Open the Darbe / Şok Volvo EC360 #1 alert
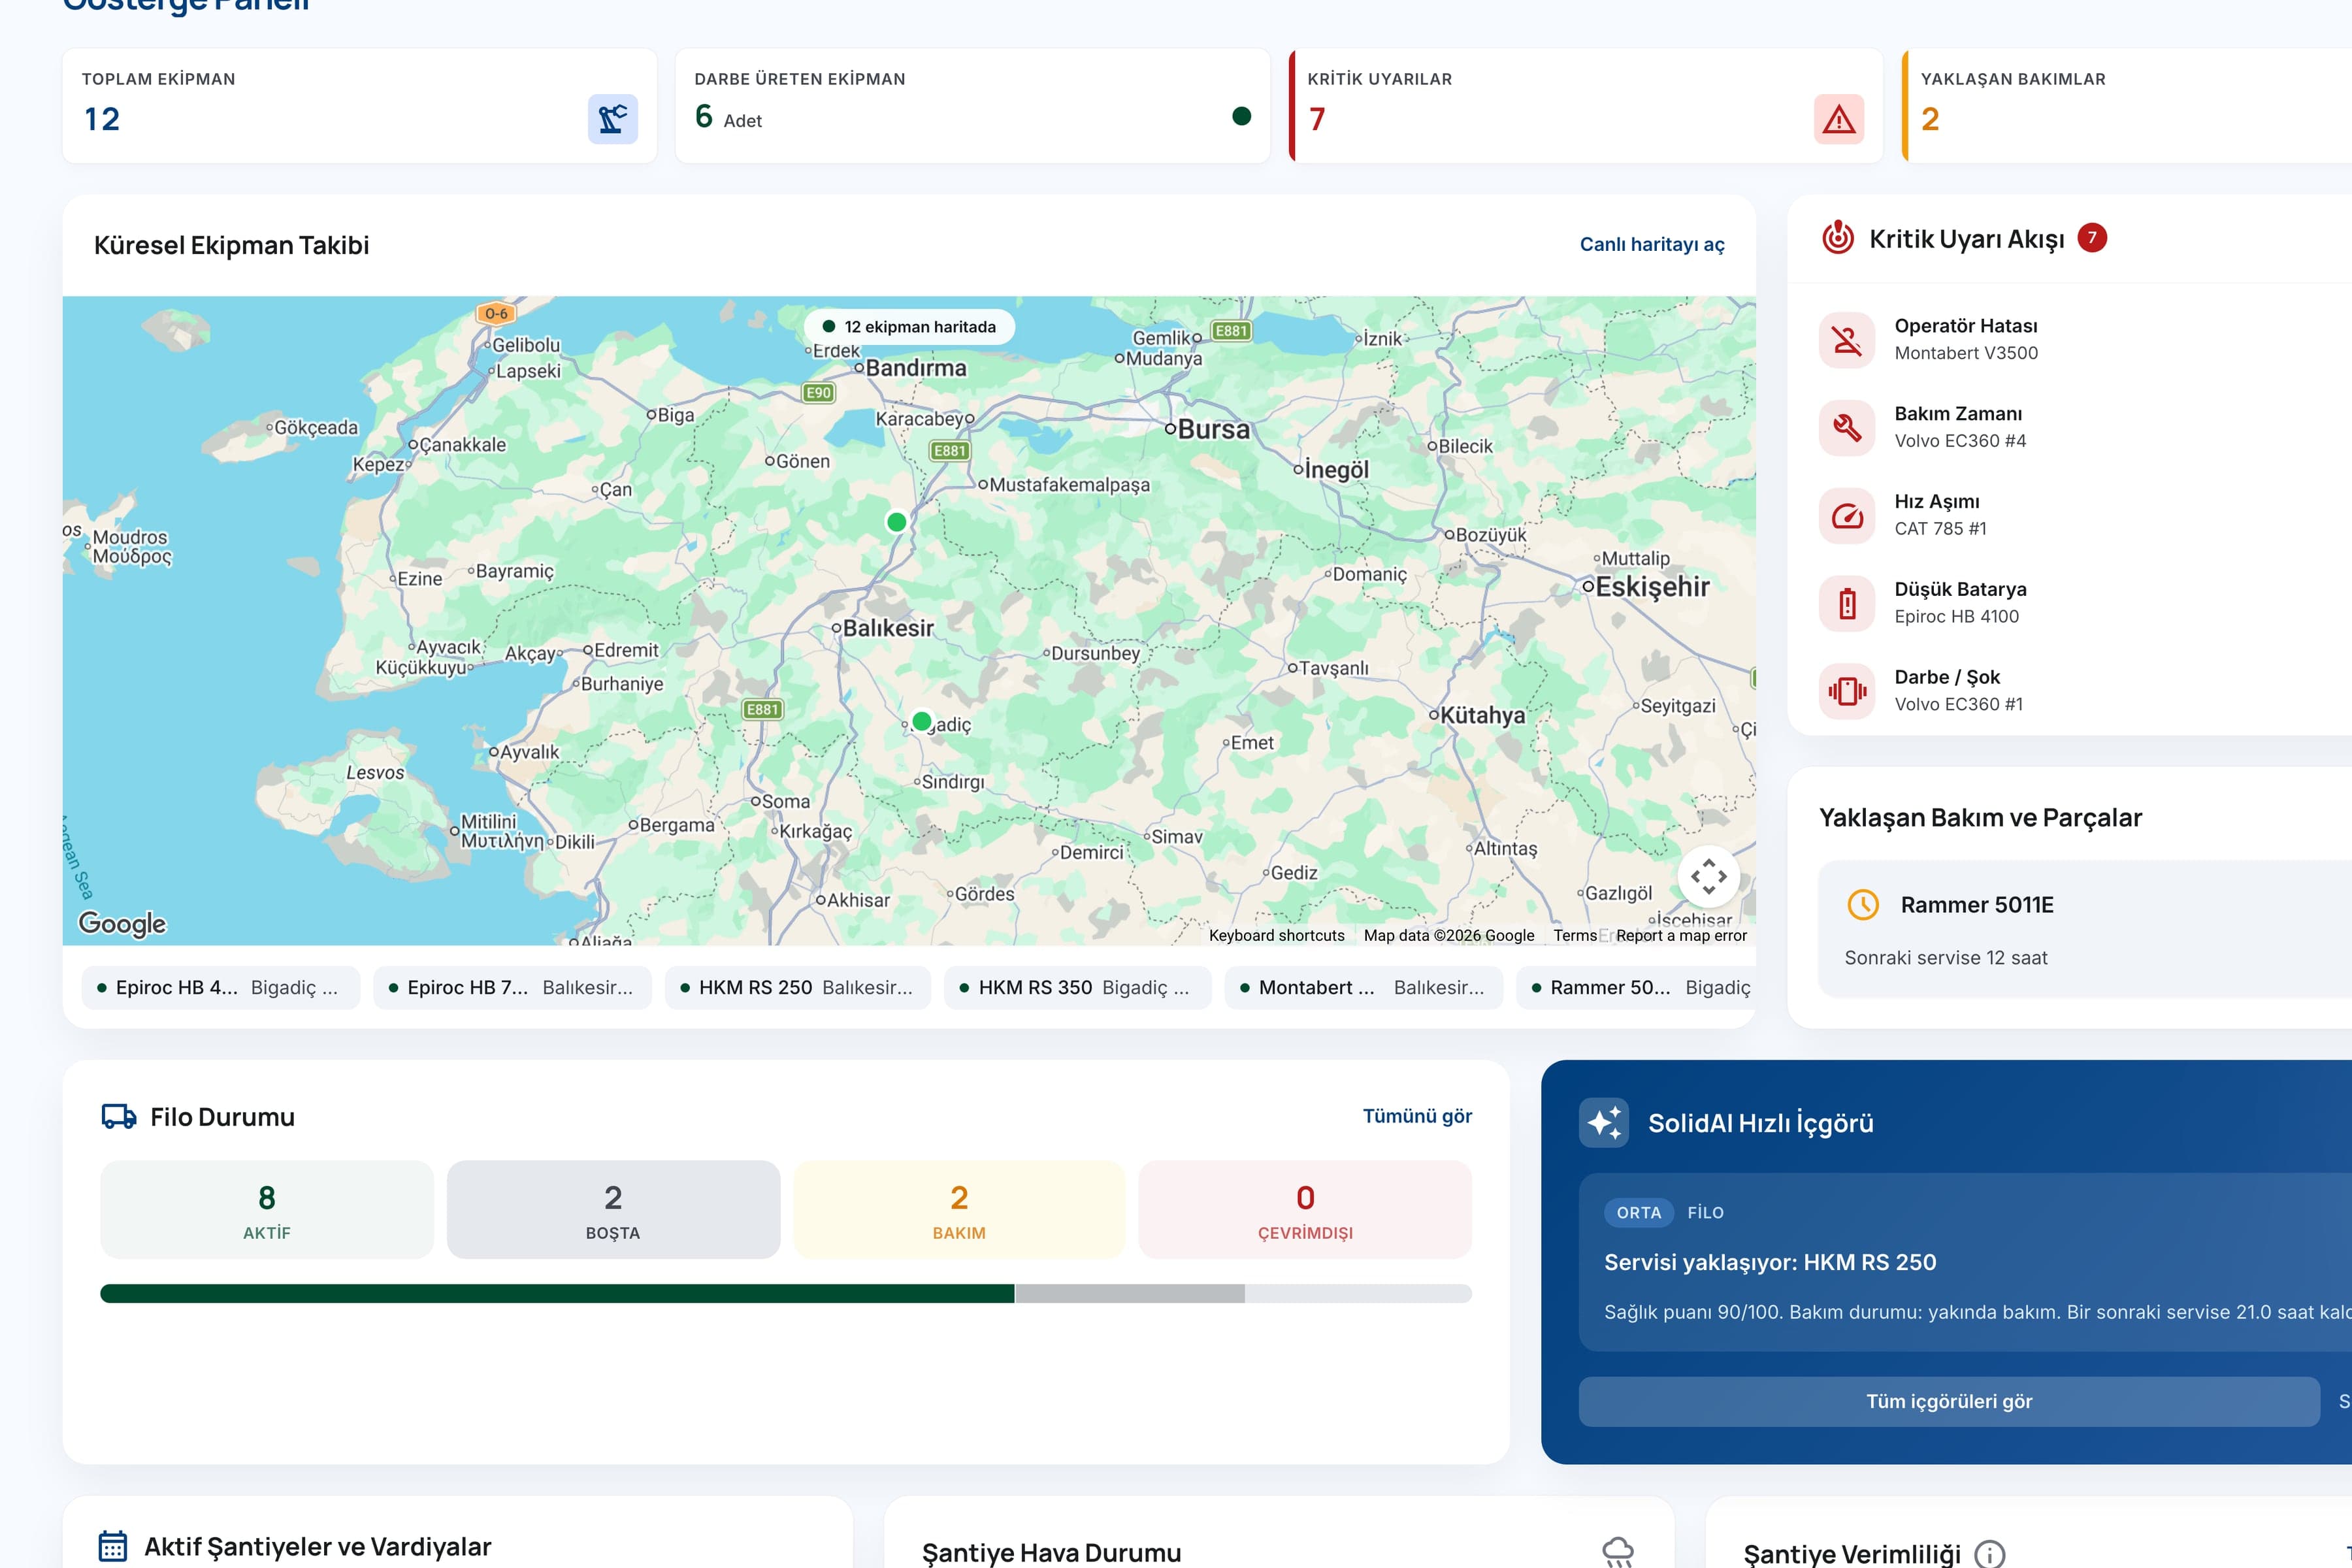The image size is (2352, 1568). (x=2085, y=691)
